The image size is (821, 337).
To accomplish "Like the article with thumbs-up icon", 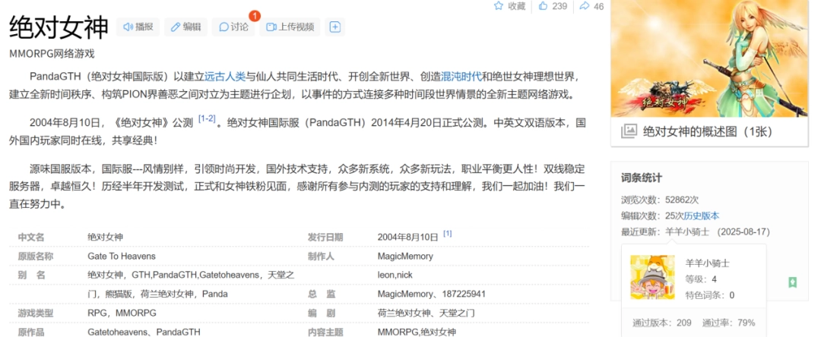I will [x=543, y=6].
